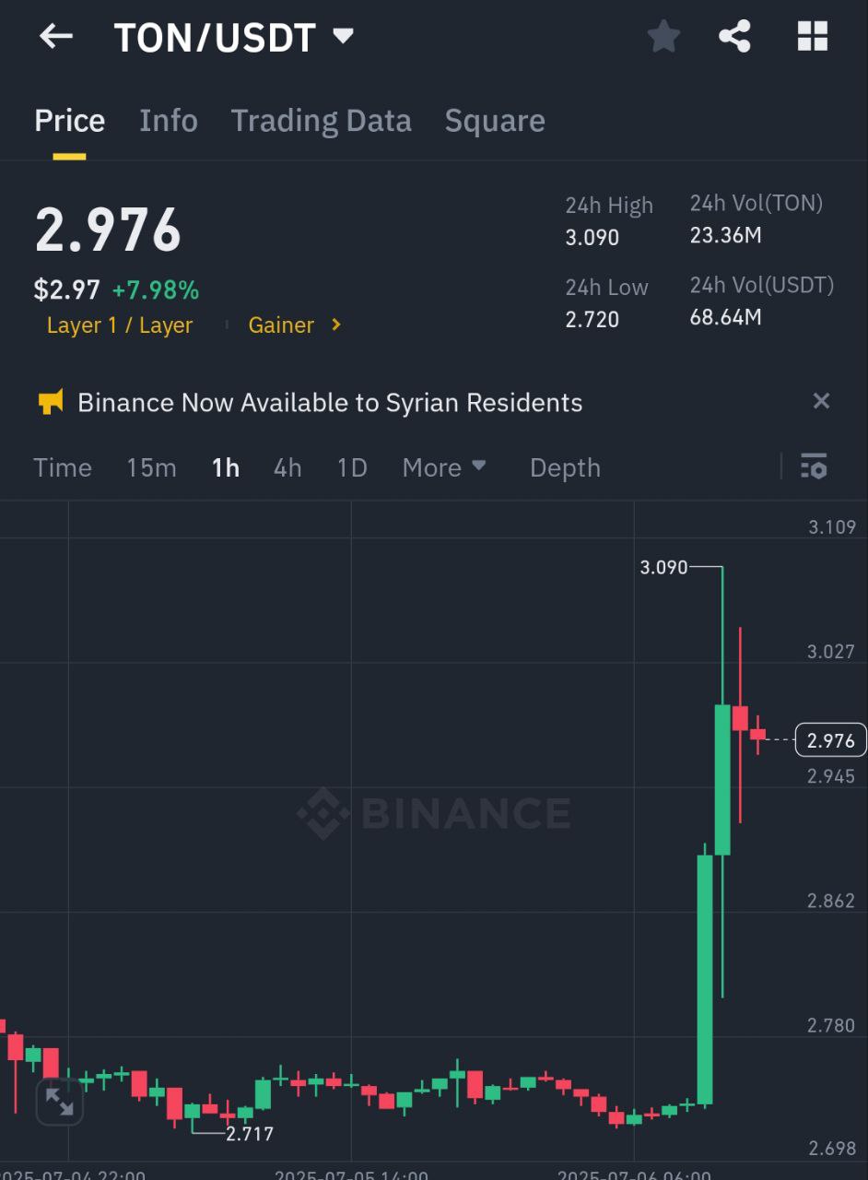Expand the More intervals dropdown
The width and height of the screenshot is (868, 1180).
pos(444,467)
